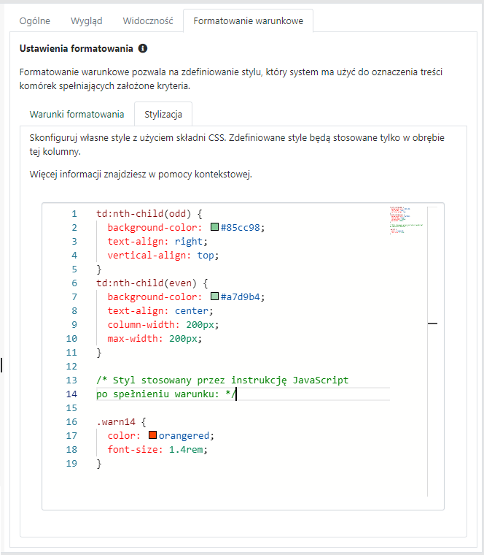The width and height of the screenshot is (484, 555).
Task: Click the code minimap thumbnail
Action: [x=406, y=221]
